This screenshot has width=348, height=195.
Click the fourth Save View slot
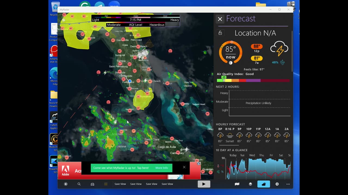click(167, 184)
